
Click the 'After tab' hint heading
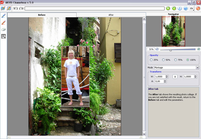coord(153,89)
